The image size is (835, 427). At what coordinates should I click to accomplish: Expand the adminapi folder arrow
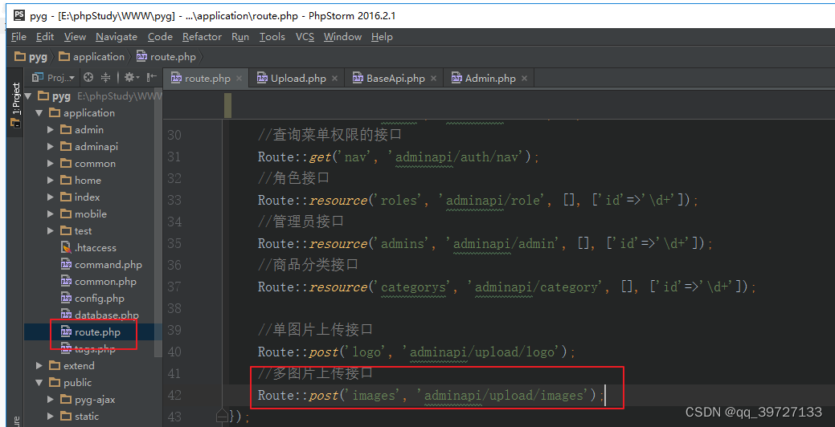51,146
